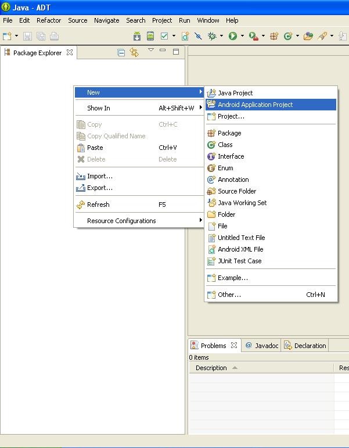
Task: Select Android XML File entry
Action: click(271, 249)
